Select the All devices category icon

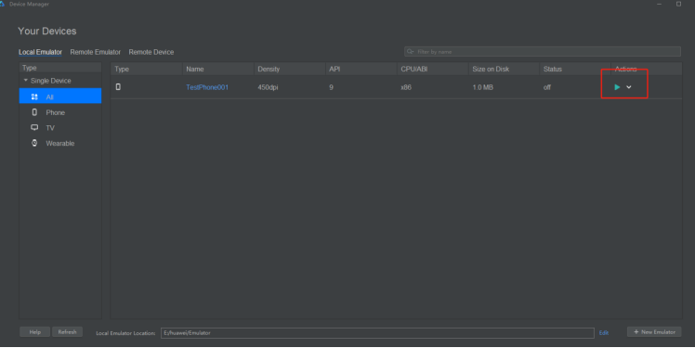click(34, 97)
